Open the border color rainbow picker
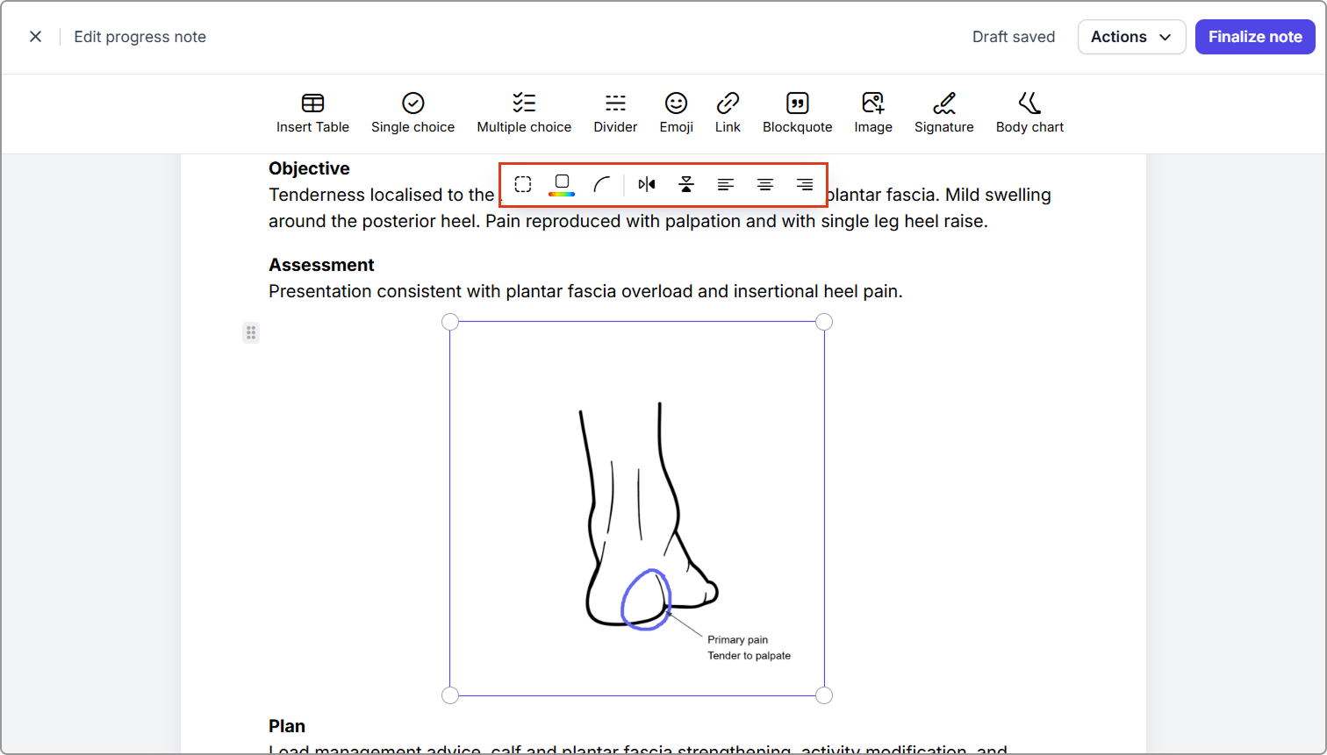Image resolution: width=1327 pixels, height=755 pixels. coord(562,184)
